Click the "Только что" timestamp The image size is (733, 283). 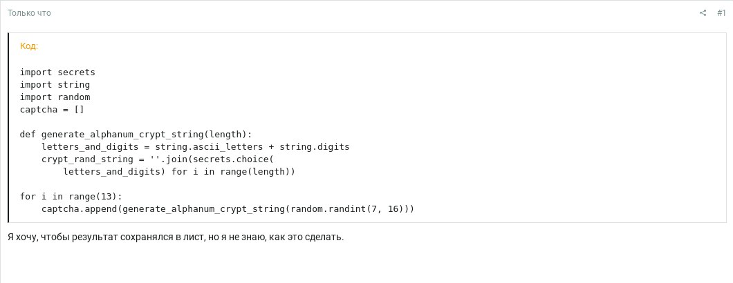29,13
